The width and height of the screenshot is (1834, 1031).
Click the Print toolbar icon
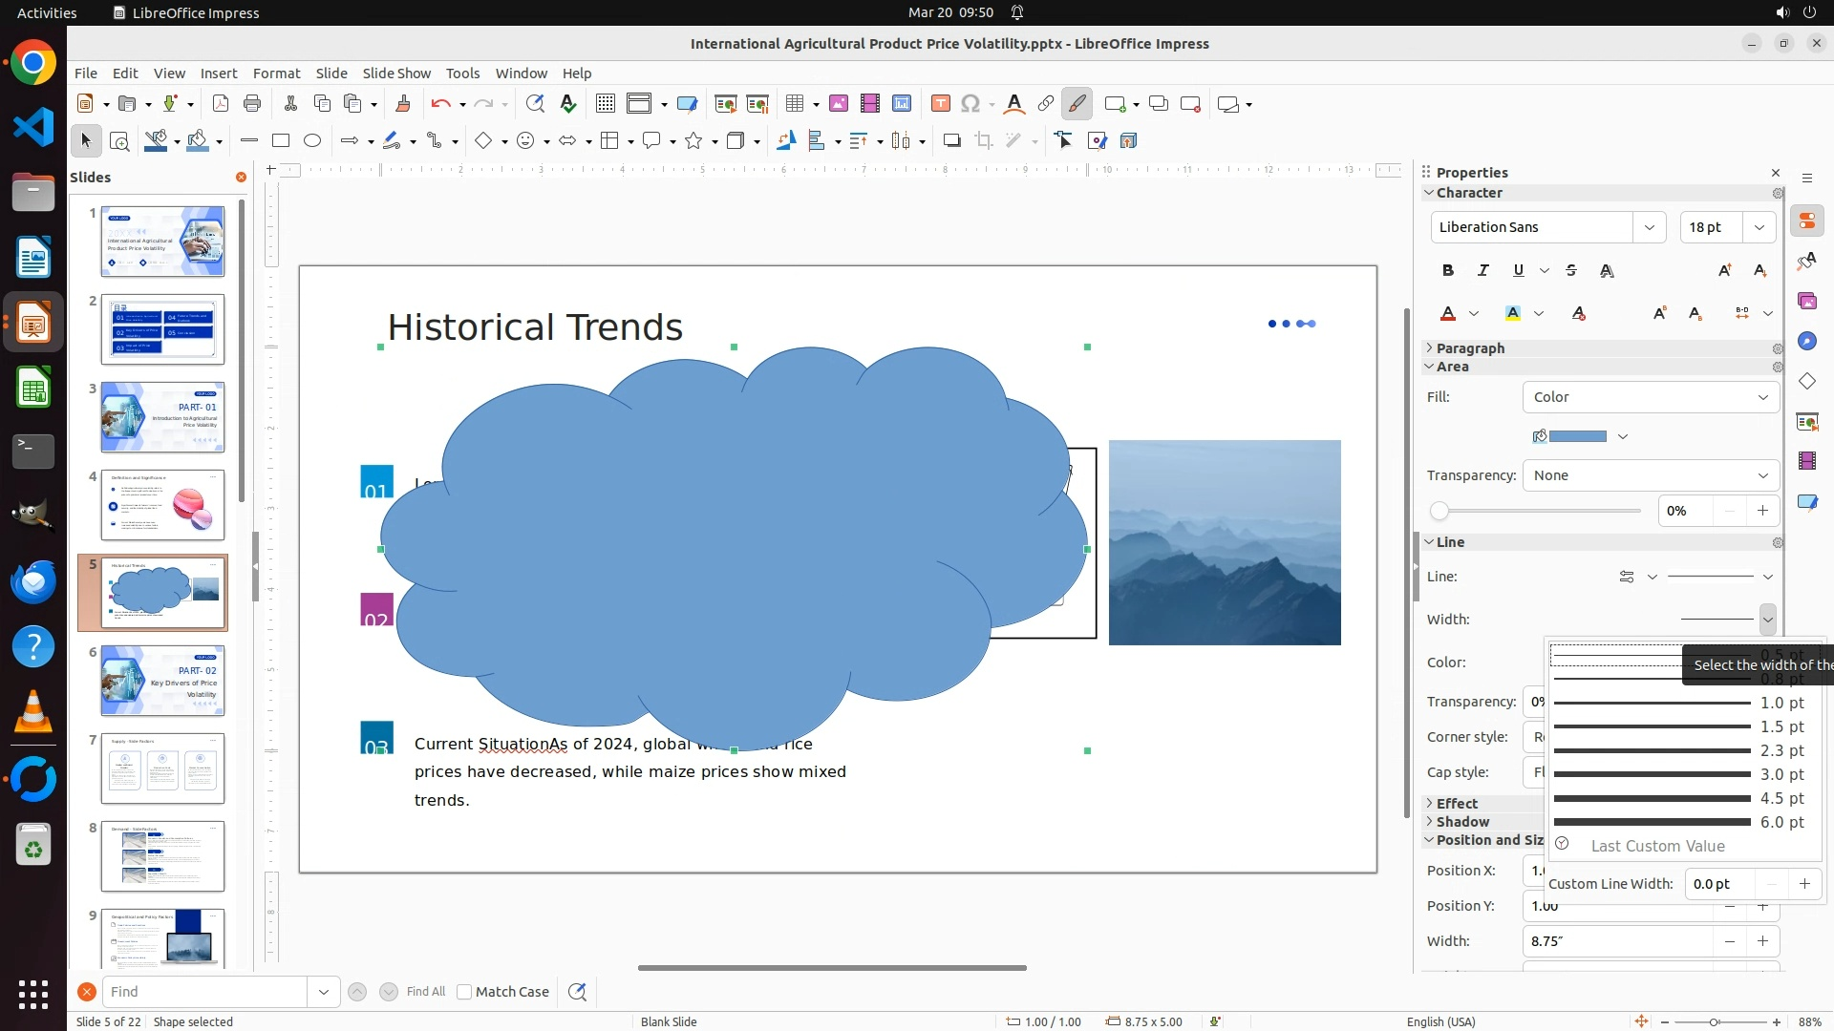pyautogui.click(x=252, y=104)
